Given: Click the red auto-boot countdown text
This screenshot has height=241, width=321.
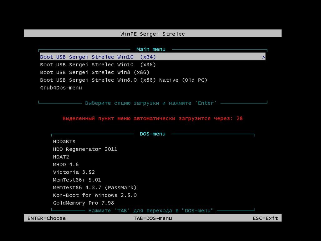Looking at the screenshot, I should coord(153,119).
